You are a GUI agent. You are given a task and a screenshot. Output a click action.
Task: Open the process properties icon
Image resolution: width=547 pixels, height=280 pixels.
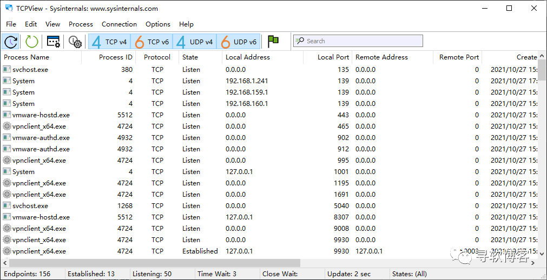(54, 42)
